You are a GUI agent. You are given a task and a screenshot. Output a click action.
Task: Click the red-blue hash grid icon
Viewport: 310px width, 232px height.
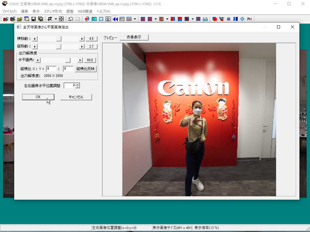point(229,19)
